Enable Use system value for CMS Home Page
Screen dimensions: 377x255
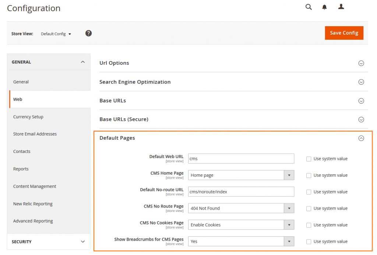coord(309,175)
